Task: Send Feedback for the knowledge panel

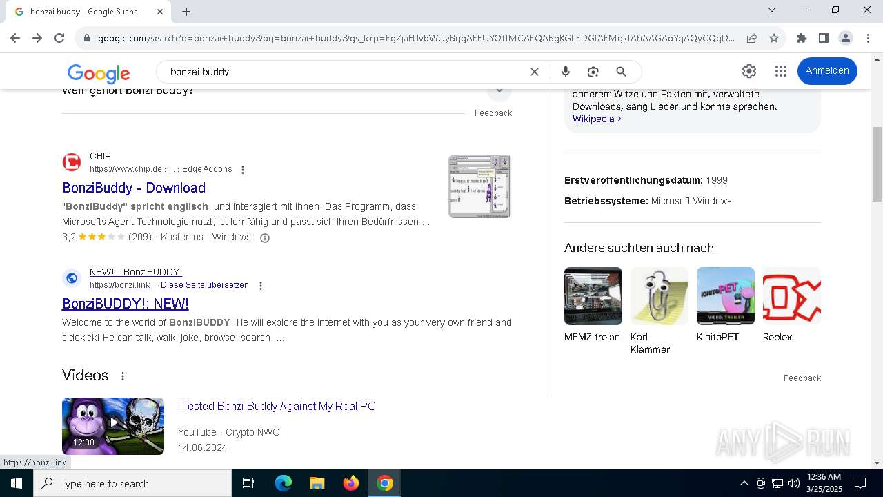Action: (802, 378)
